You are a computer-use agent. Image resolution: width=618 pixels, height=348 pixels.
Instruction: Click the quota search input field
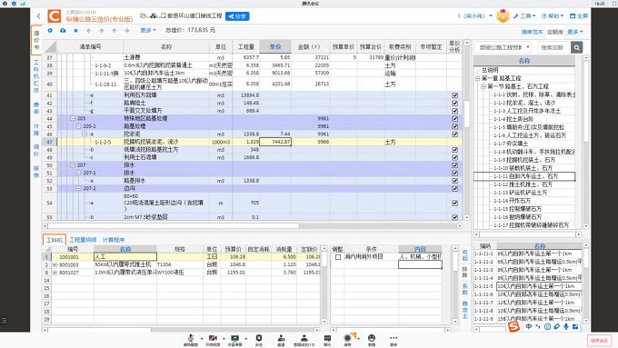click(553, 47)
